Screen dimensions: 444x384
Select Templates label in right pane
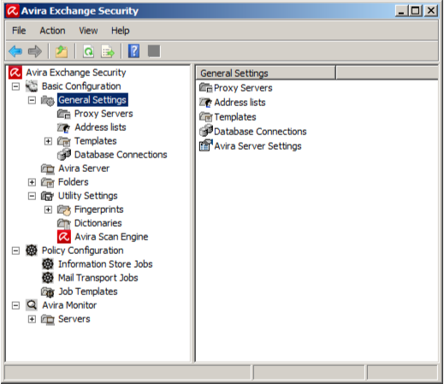235,117
